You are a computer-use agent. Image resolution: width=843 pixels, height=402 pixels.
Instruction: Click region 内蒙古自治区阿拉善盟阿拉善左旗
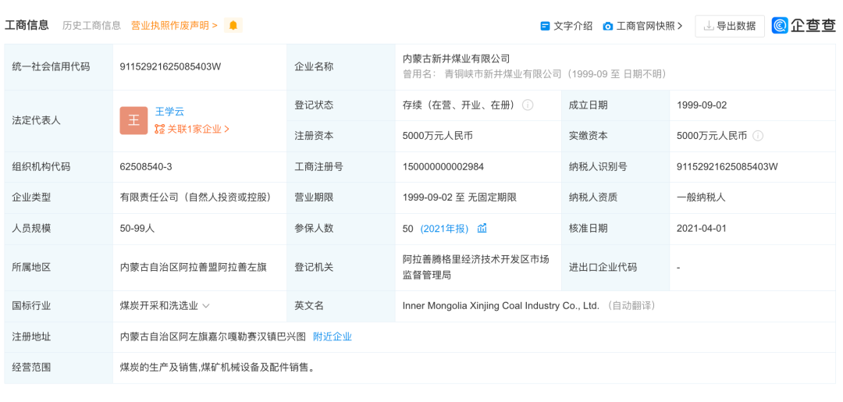click(x=194, y=267)
